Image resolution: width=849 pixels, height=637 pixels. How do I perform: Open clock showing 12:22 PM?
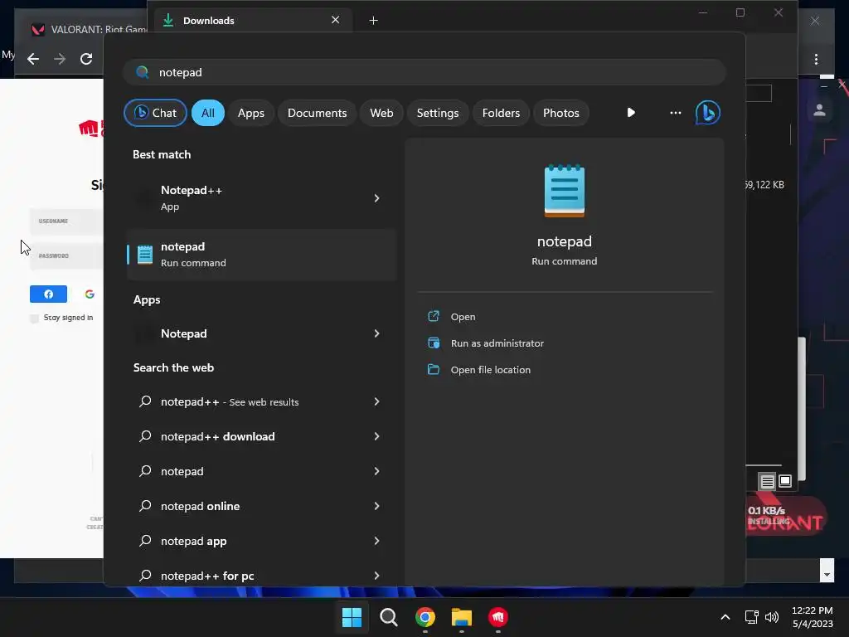[x=813, y=617]
